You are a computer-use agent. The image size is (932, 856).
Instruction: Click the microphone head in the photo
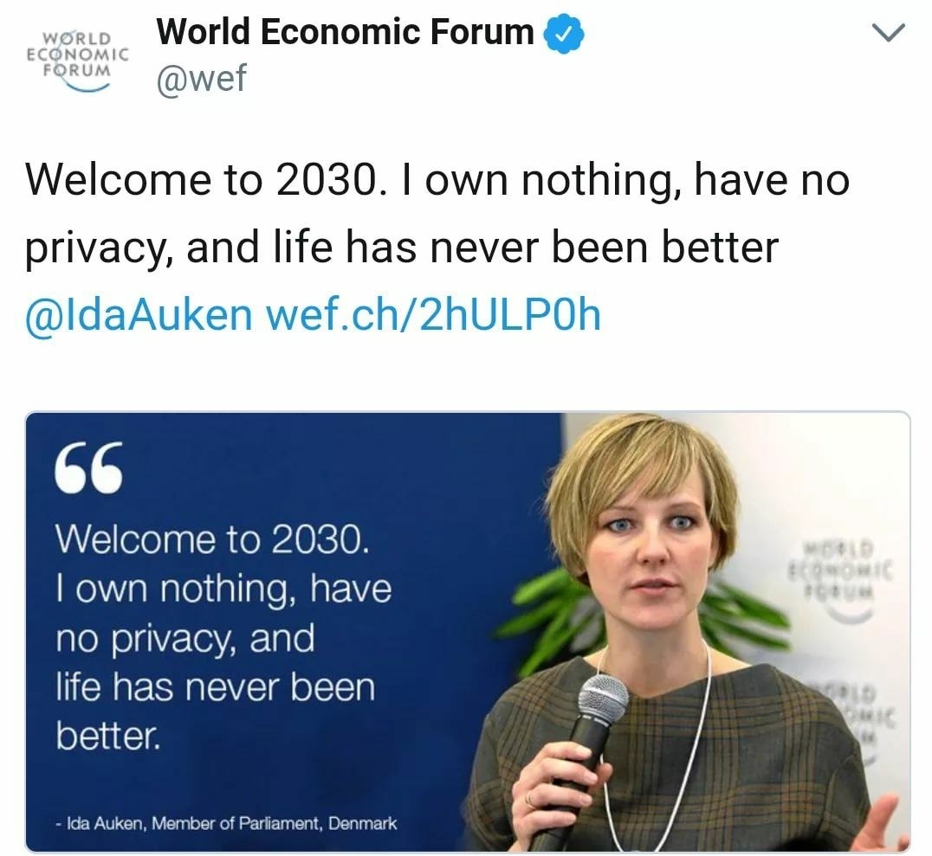click(x=603, y=698)
